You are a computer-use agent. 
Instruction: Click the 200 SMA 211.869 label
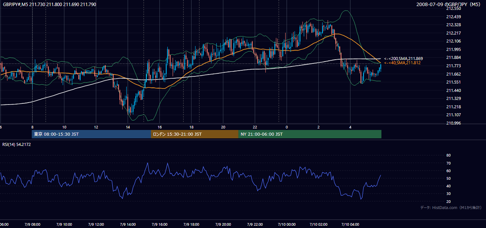click(403, 59)
